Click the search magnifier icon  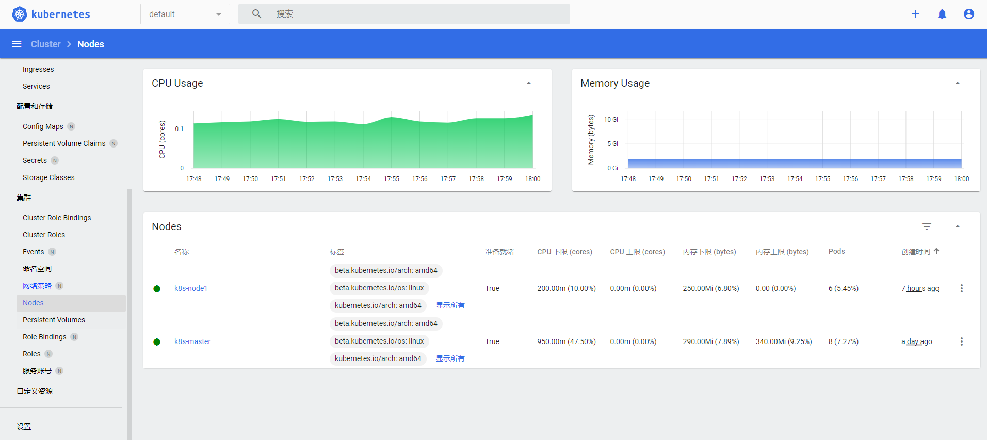(256, 14)
